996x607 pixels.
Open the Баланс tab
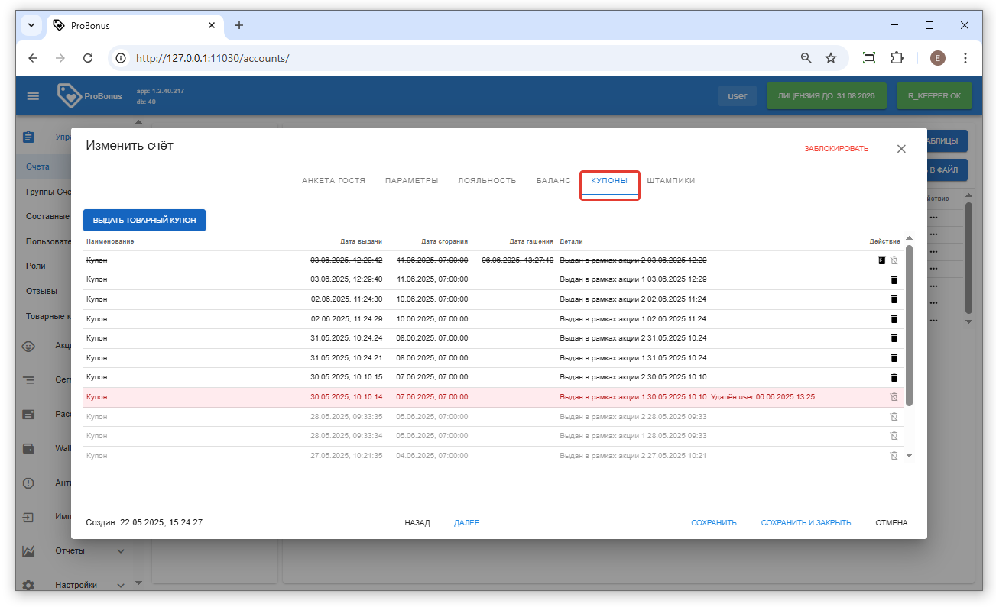pyautogui.click(x=553, y=181)
